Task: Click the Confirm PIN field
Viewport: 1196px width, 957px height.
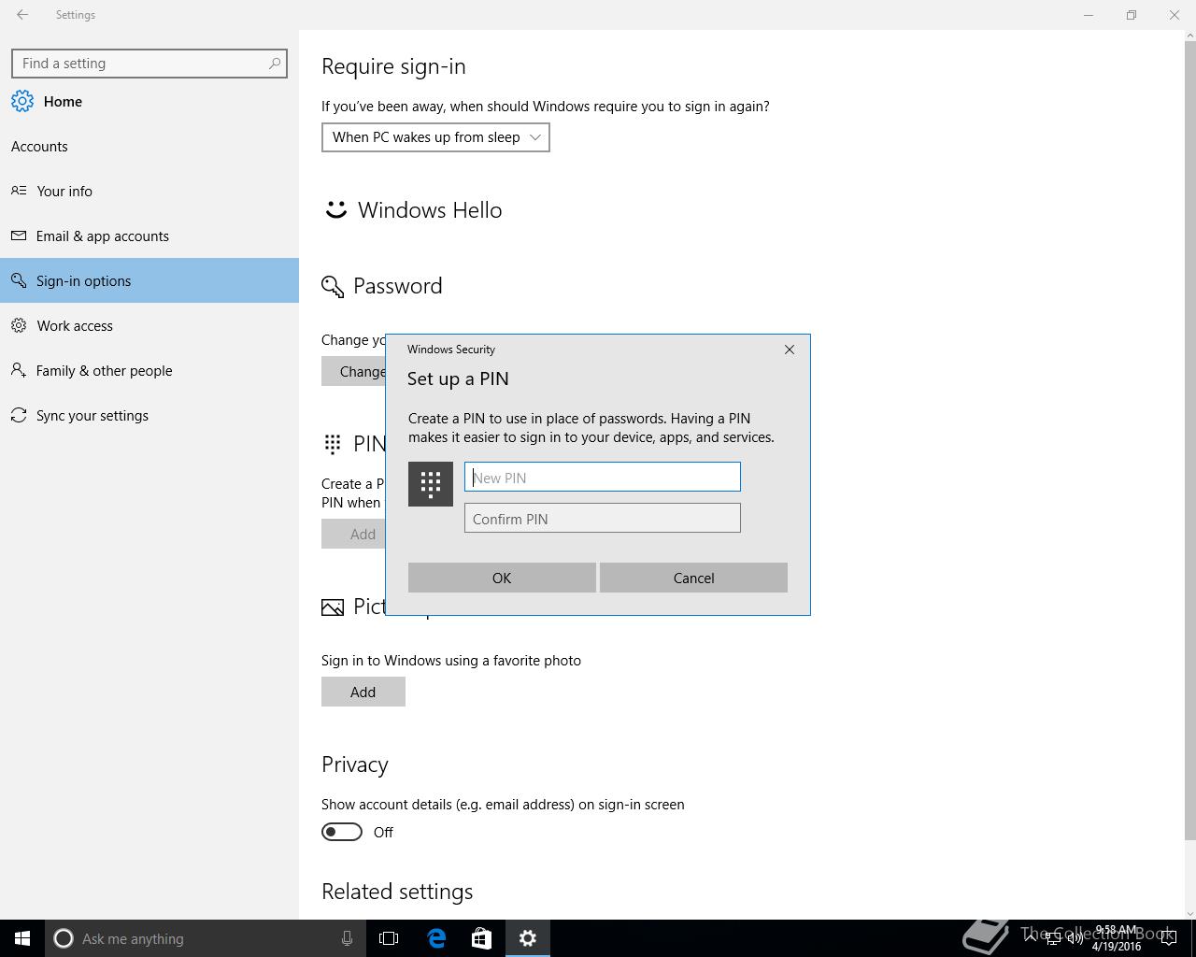Action: click(603, 518)
